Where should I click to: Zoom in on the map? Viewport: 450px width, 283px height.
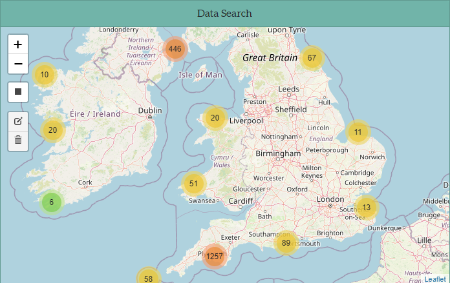point(18,44)
